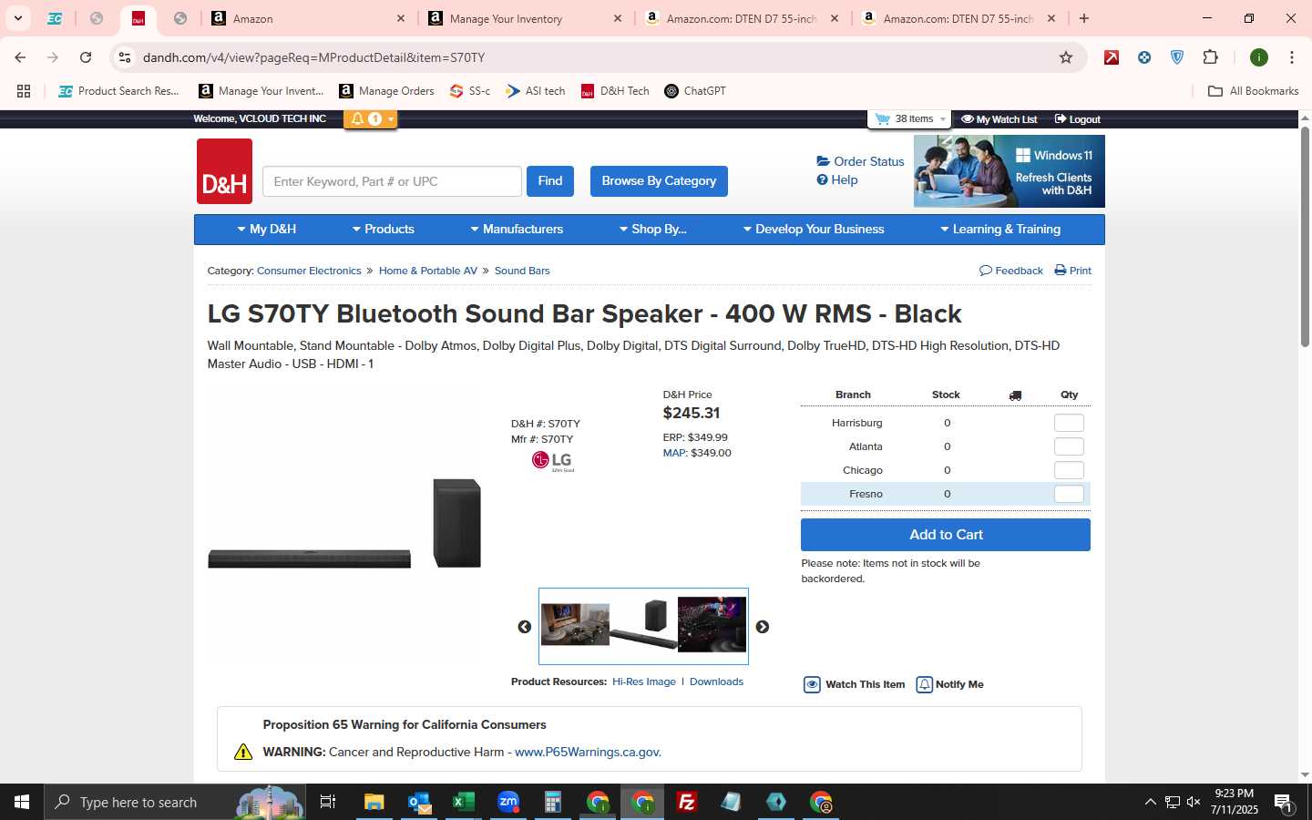Open browser extensions menu
Viewport: 1312px width, 820px height.
(x=1211, y=57)
